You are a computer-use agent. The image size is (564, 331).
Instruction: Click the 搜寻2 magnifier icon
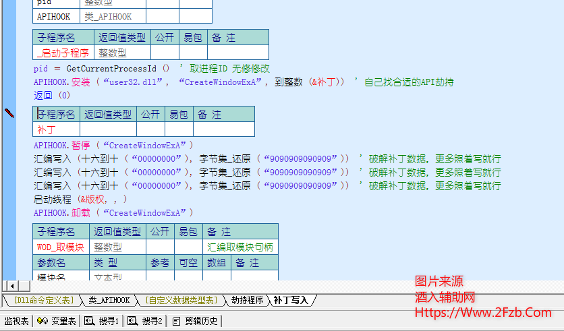click(x=132, y=321)
